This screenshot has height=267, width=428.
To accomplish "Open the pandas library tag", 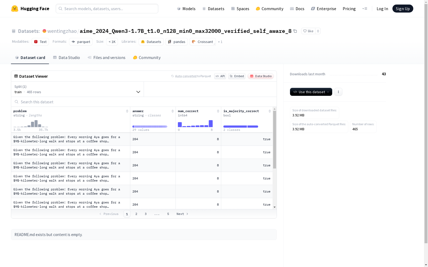I will tap(177, 42).
